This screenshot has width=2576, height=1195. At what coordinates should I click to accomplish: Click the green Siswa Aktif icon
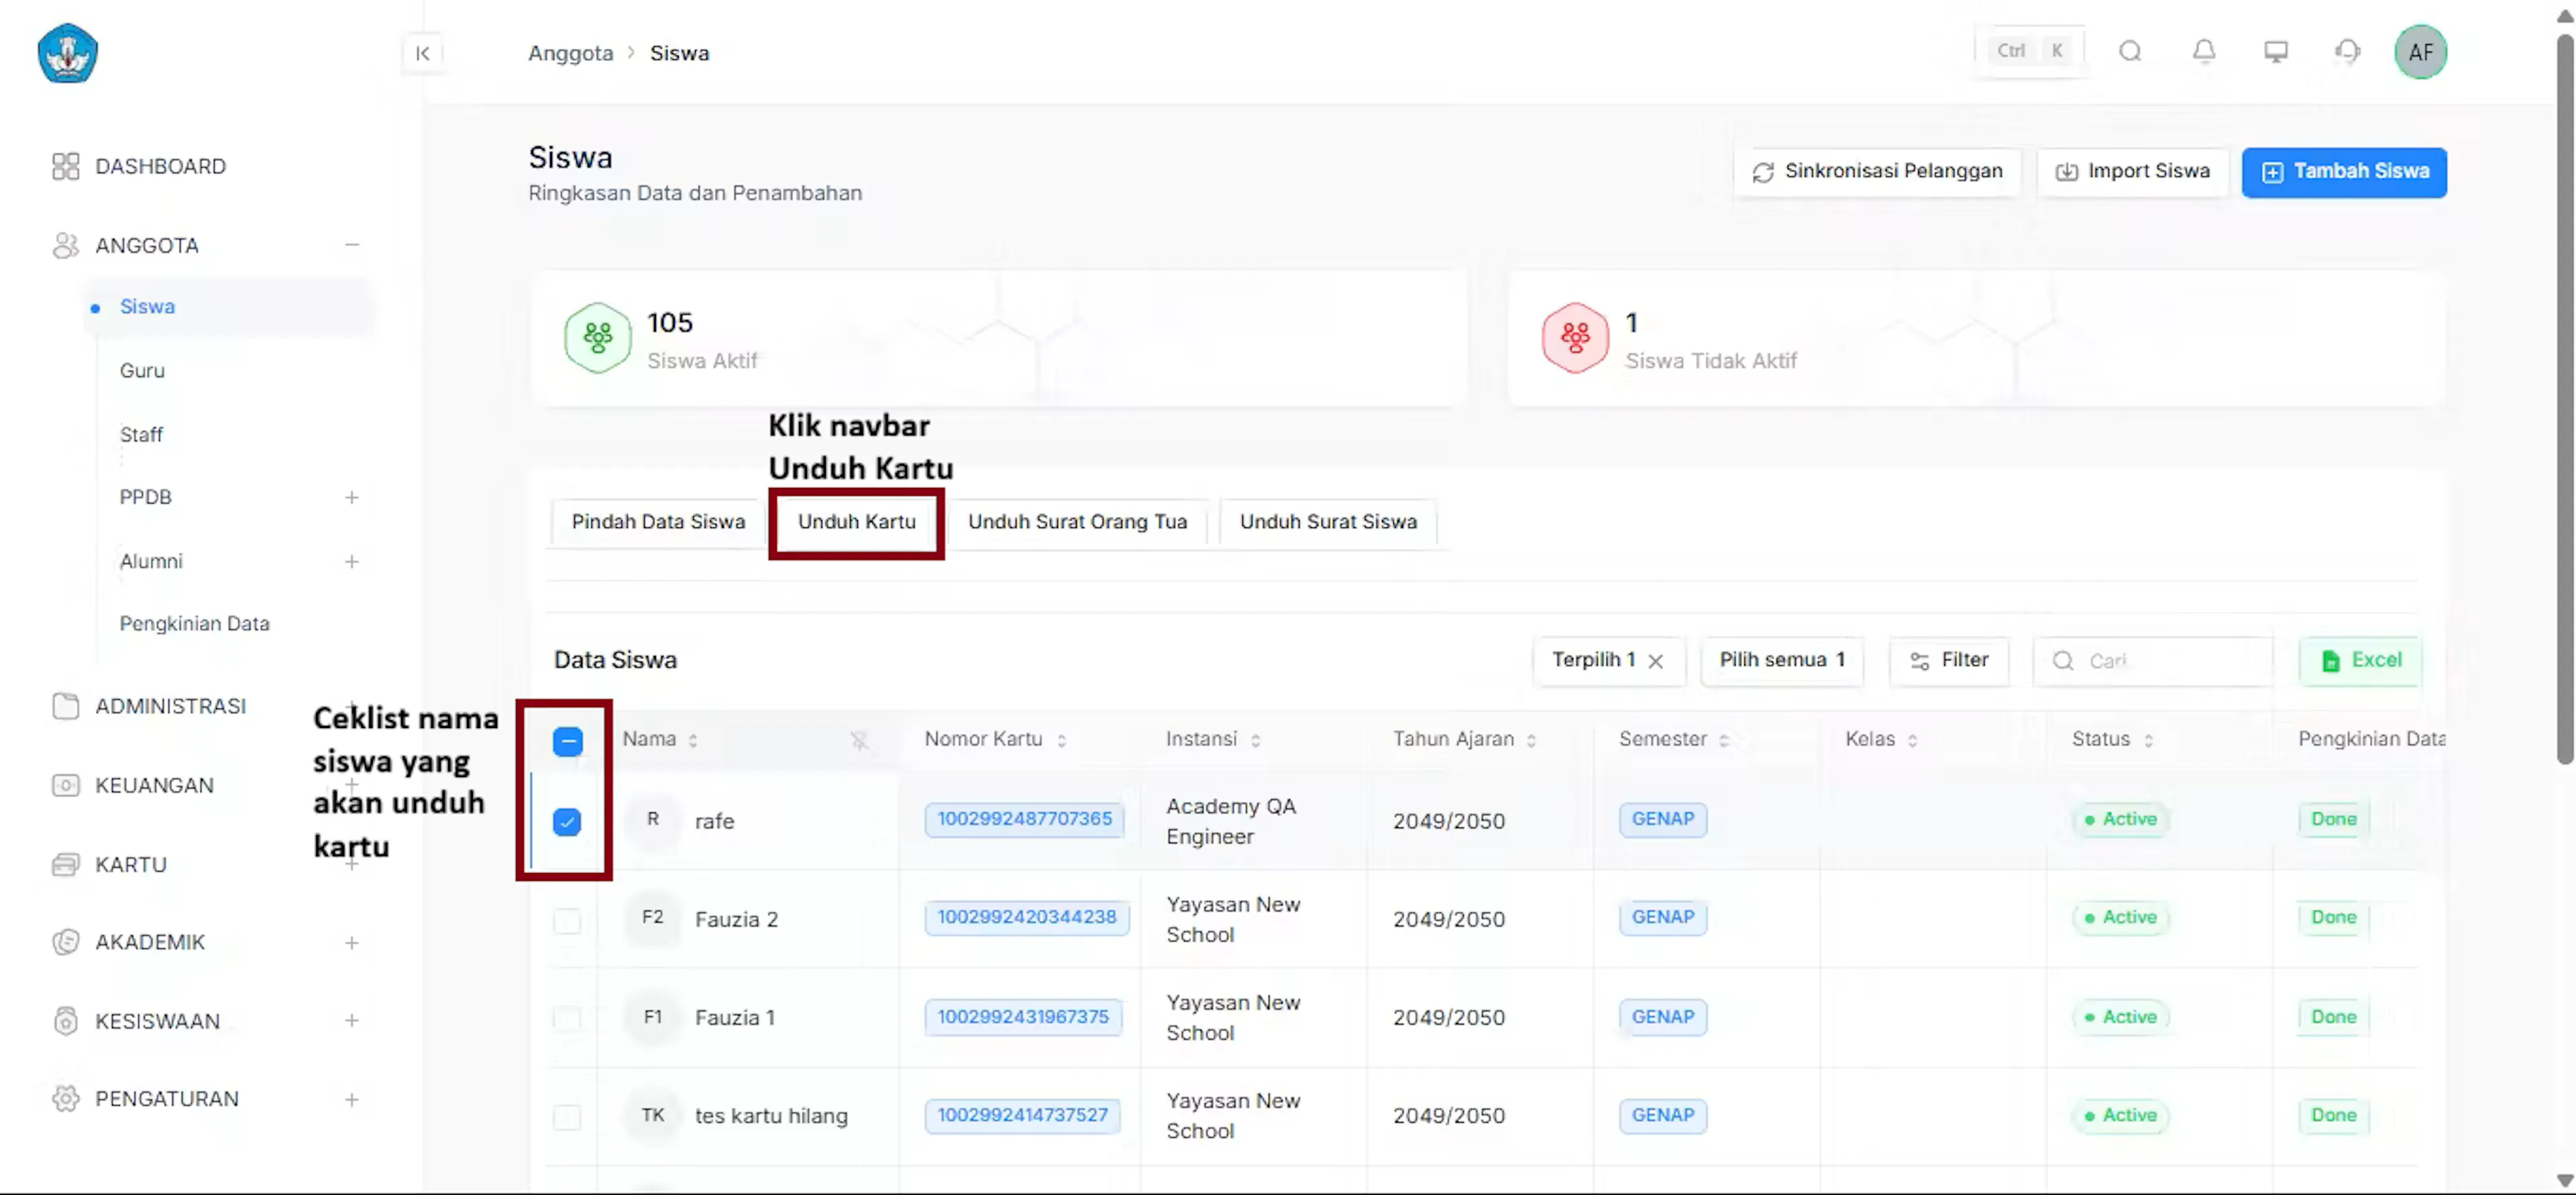[597, 338]
